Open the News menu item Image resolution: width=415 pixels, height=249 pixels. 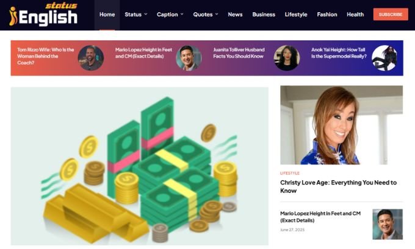click(x=235, y=15)
